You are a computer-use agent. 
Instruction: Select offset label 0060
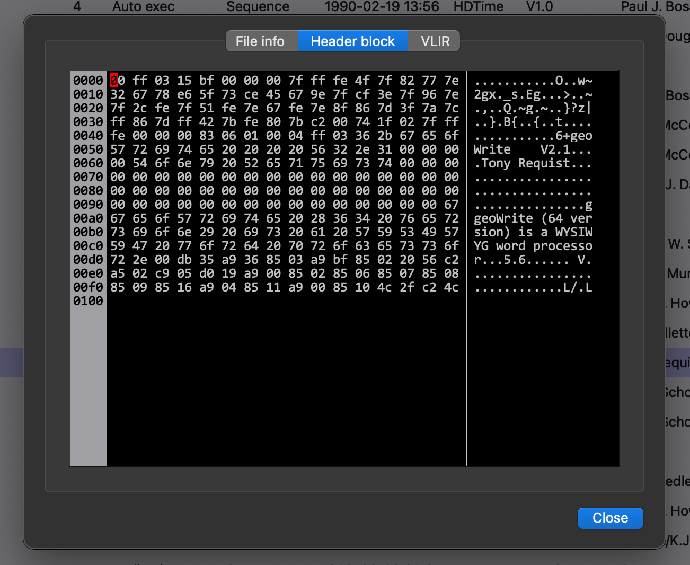click(x=88, y=163)
